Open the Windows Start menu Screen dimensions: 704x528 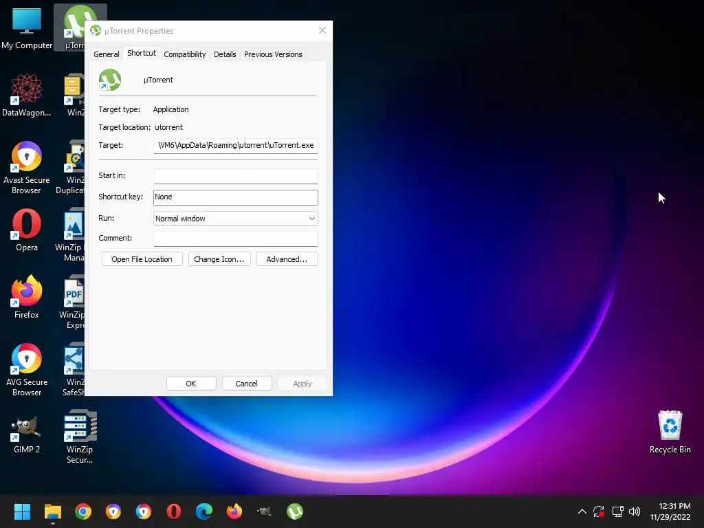[x=22, y=511]
